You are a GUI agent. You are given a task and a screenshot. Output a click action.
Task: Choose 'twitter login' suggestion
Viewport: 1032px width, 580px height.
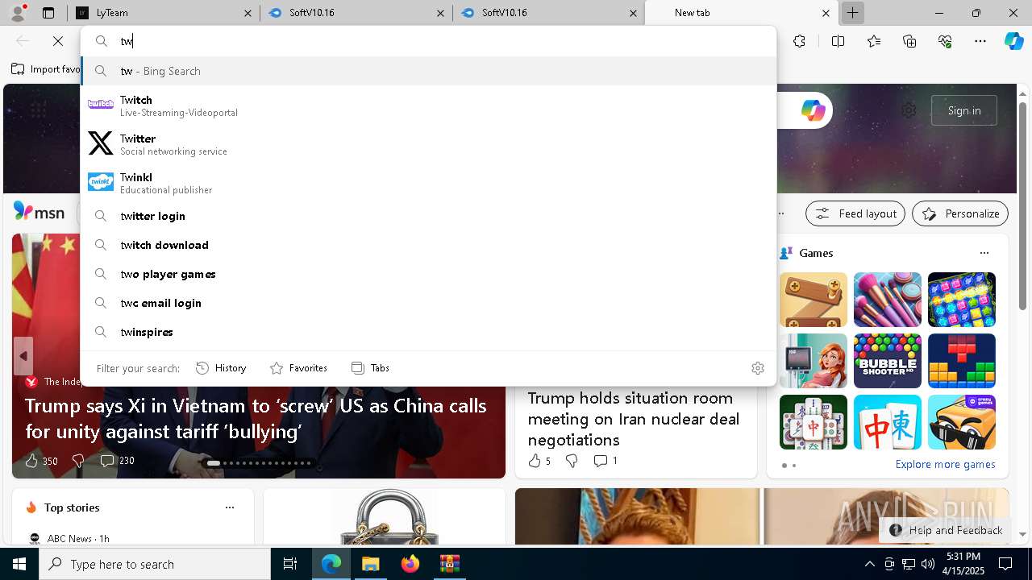[x=428, y=216]
